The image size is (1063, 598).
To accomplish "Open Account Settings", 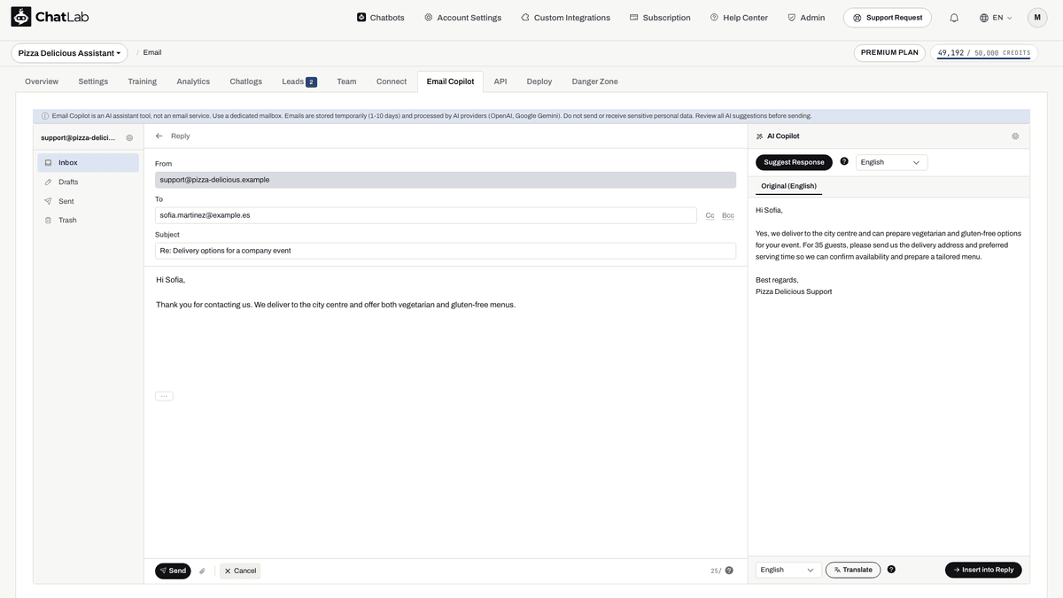I will click(462, 18).
